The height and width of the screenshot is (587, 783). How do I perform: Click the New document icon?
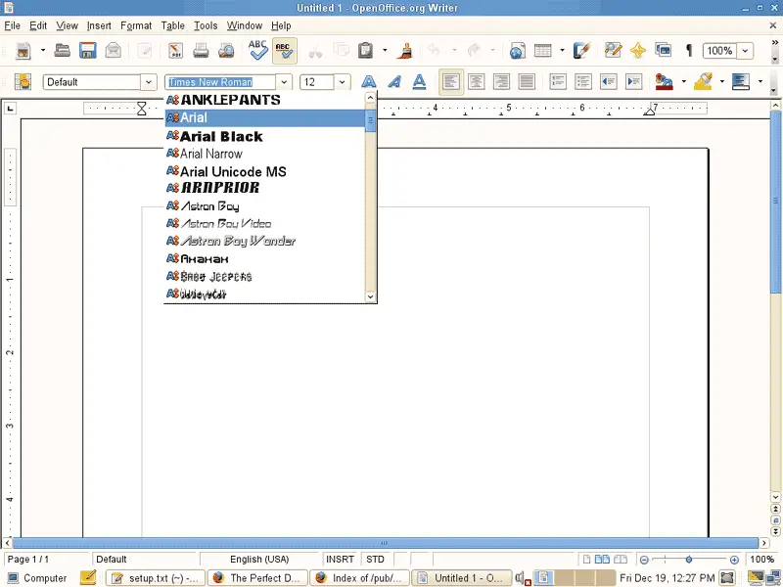[23, 51]
